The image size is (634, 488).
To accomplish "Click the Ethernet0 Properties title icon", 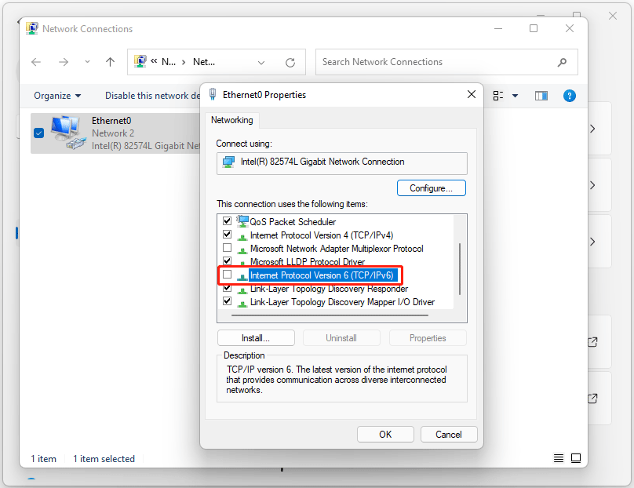I will (x=213, y=94).
